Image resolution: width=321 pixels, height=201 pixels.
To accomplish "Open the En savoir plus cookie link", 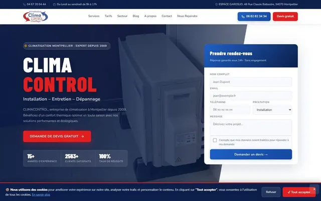I will (41, 194).
